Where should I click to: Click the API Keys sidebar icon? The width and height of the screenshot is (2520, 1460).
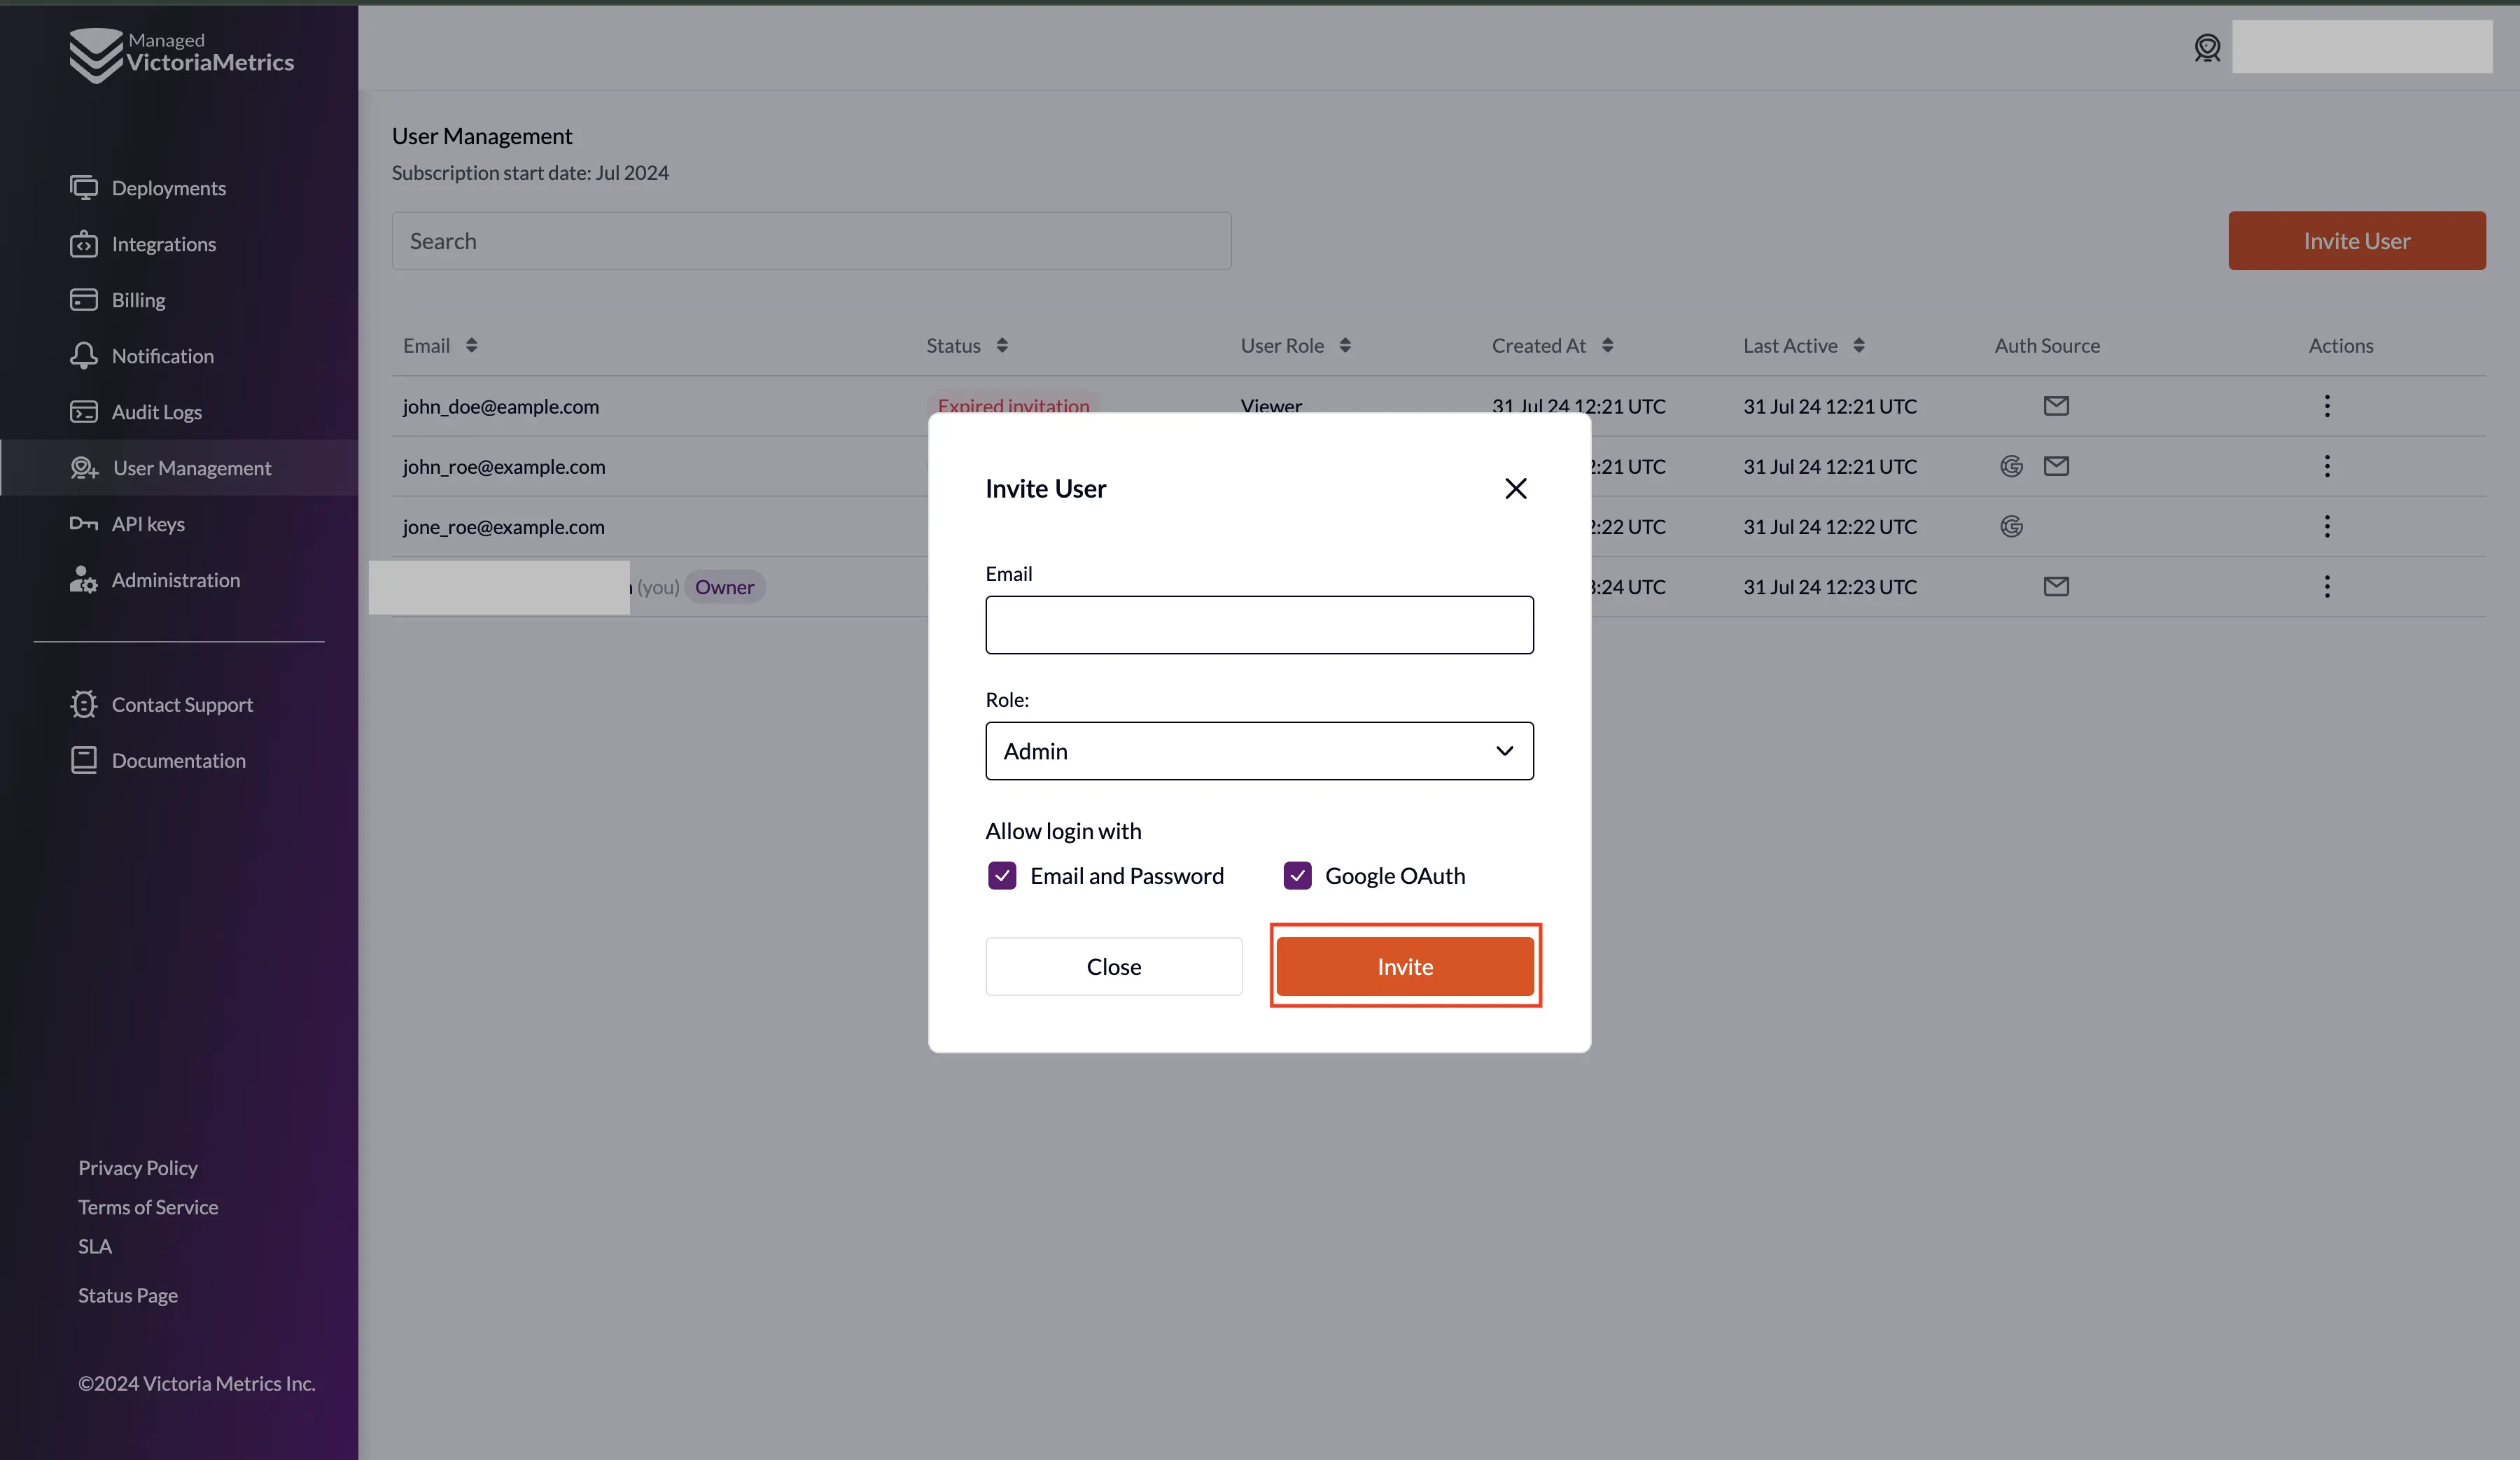coord(83,523)
